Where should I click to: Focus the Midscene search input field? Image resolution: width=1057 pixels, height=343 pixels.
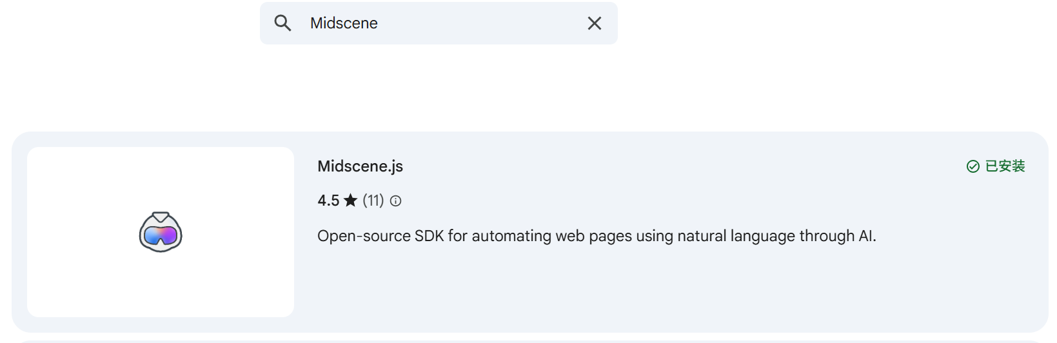click(x=439, y=23)
